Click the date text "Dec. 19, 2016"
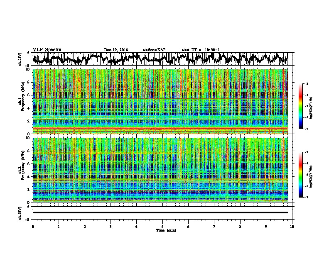Screen dimensions: 329x254 116,50
